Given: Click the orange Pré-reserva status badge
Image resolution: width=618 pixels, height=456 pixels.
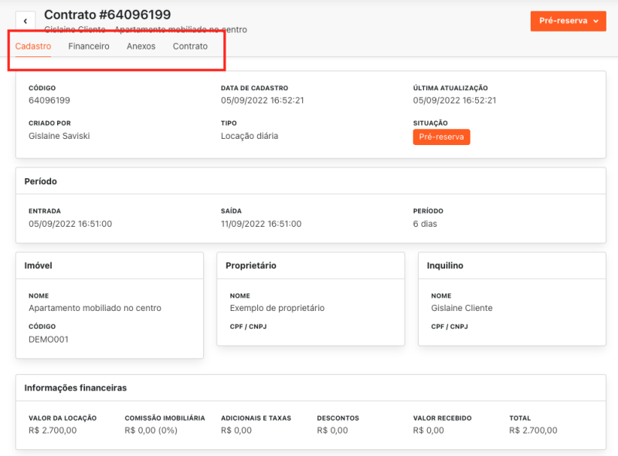Looking at the screenshot, I should 441,137.
